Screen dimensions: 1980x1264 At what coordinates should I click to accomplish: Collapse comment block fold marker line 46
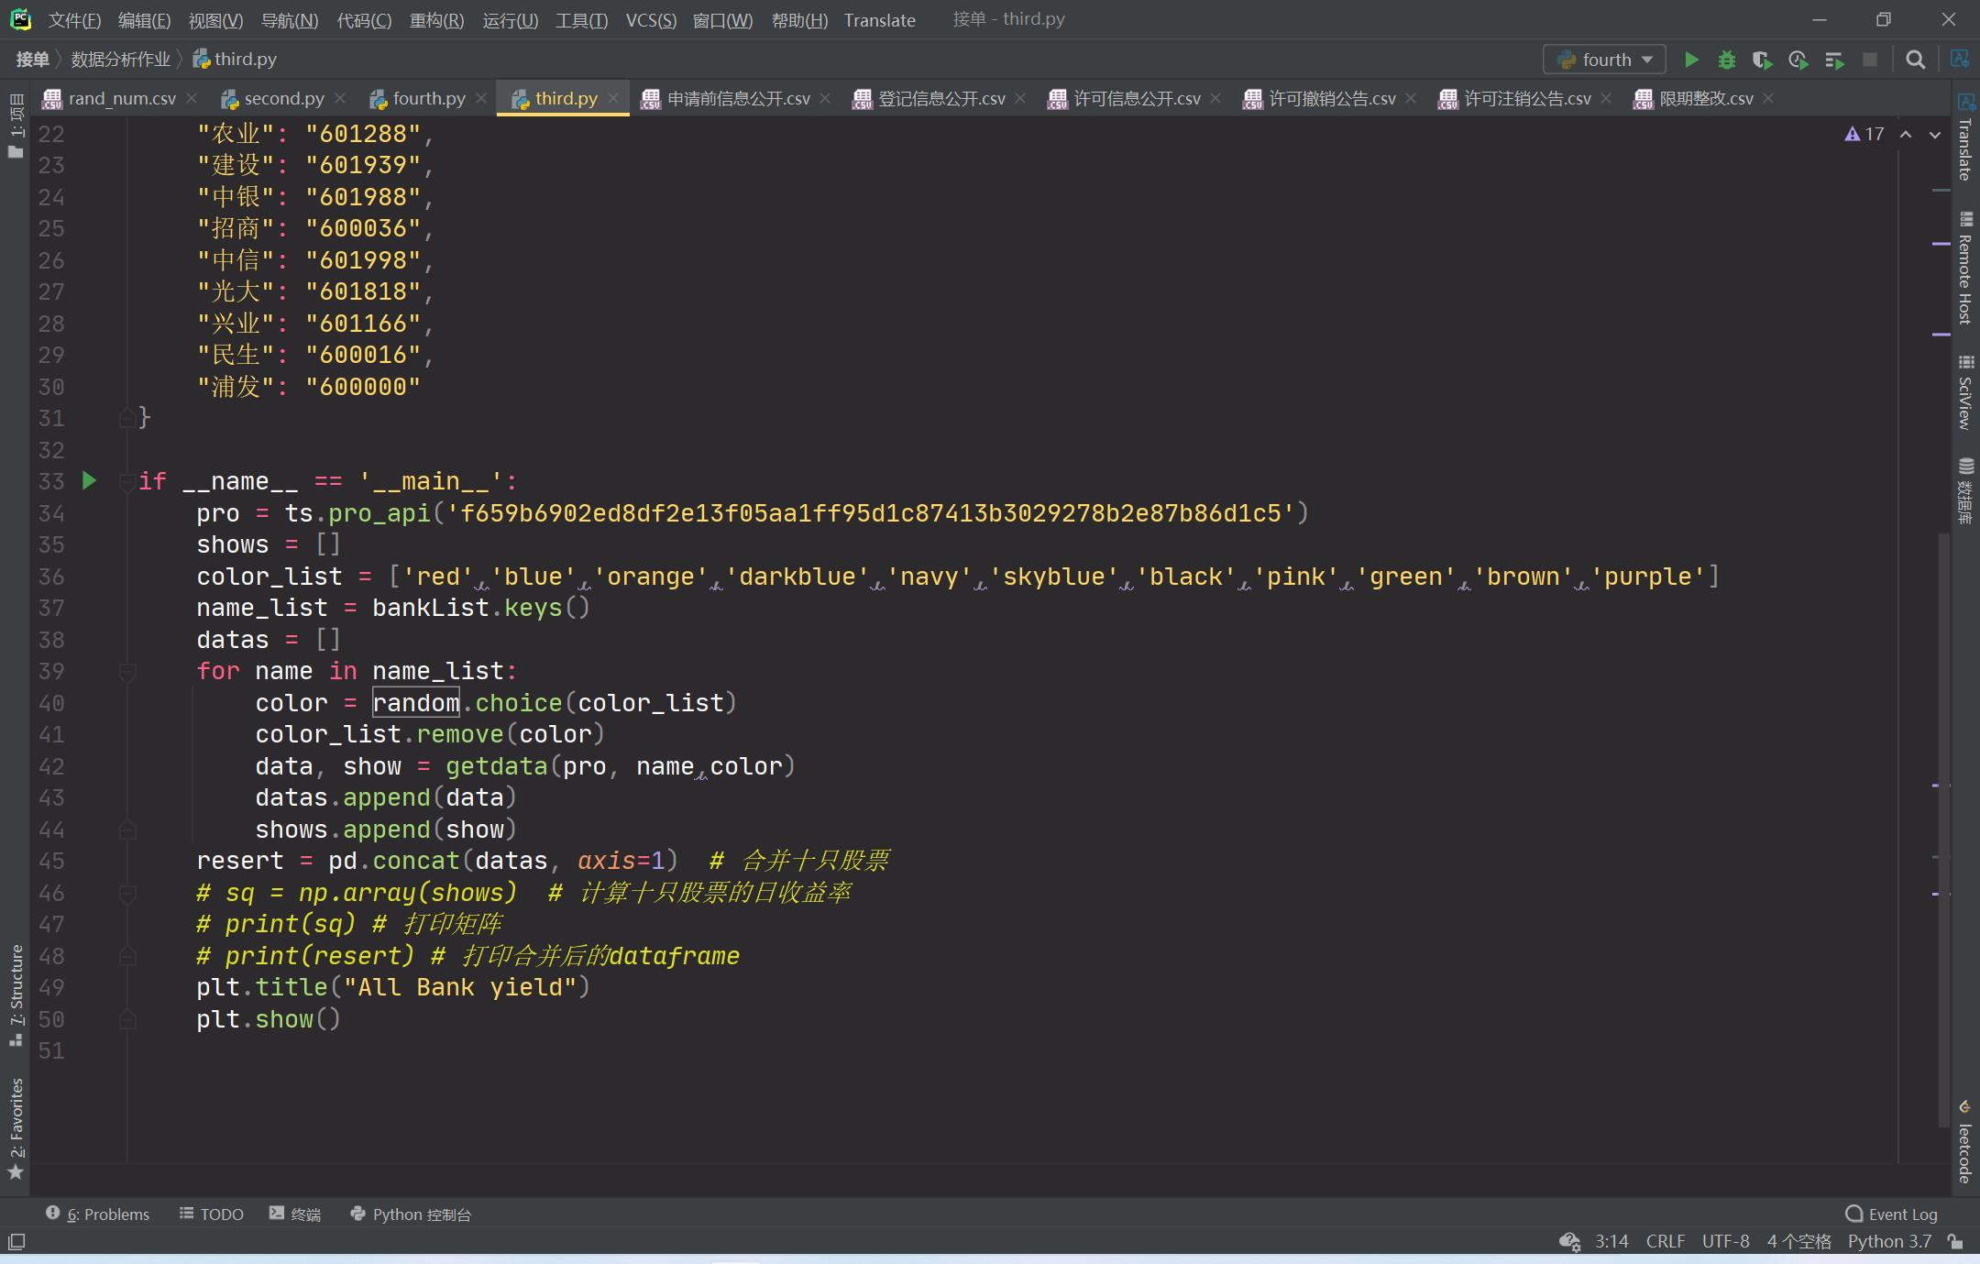click(x=127, y=893)
